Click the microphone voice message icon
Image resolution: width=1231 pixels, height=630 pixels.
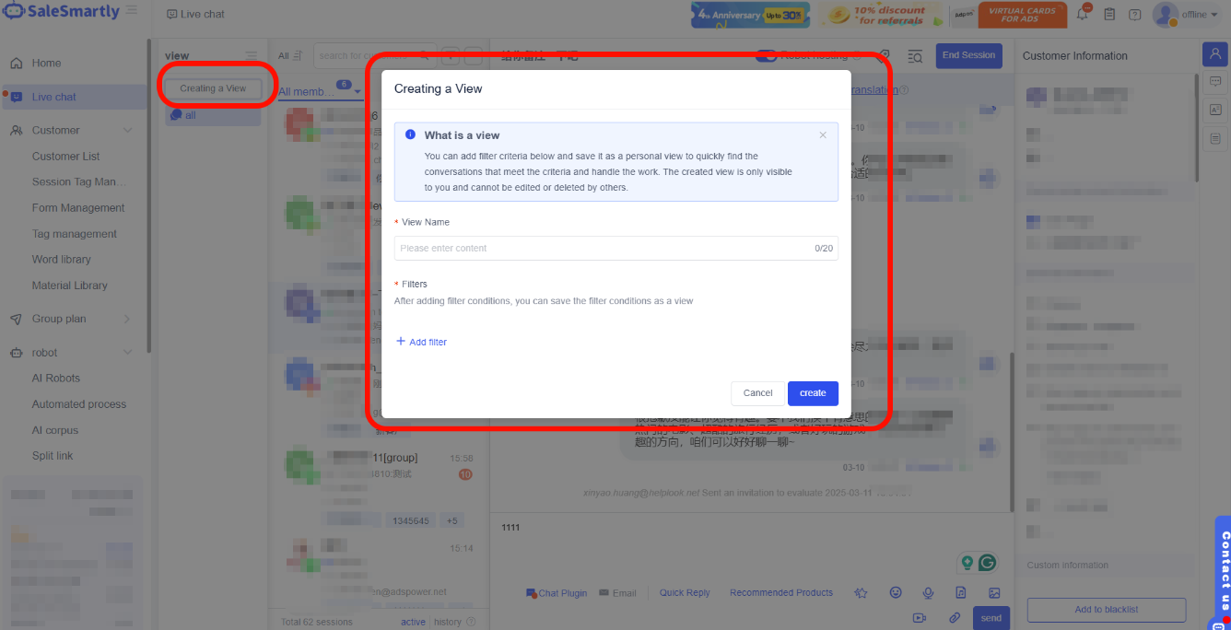click(x=928, y=592)
